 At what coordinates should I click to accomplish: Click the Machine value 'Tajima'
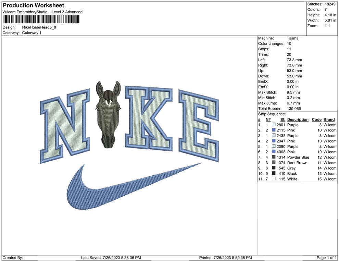[x=292, y=38]
